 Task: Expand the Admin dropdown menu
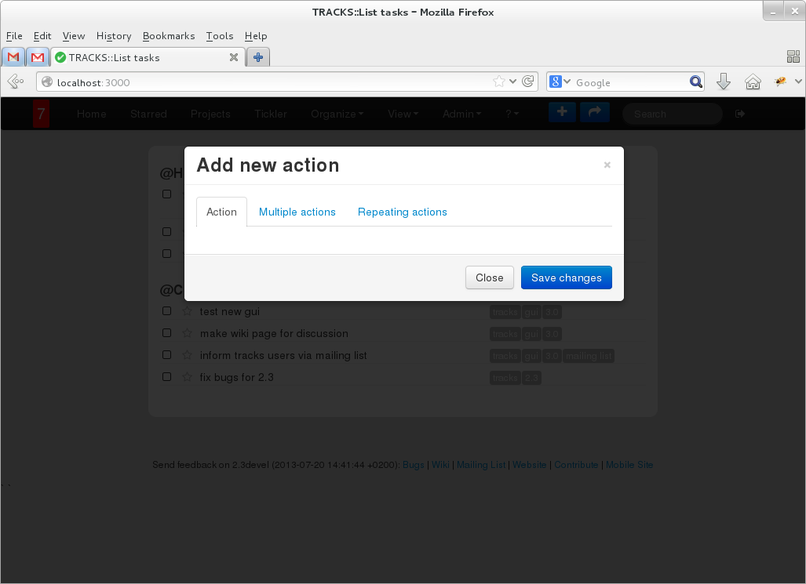click(461, 114)
